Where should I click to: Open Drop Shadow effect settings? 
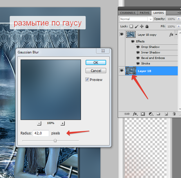coord(150,47)
